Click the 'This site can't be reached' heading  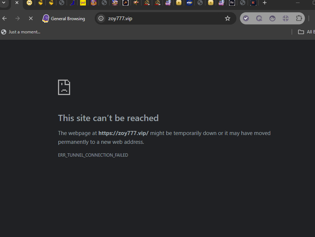click(x=108, y=118)
